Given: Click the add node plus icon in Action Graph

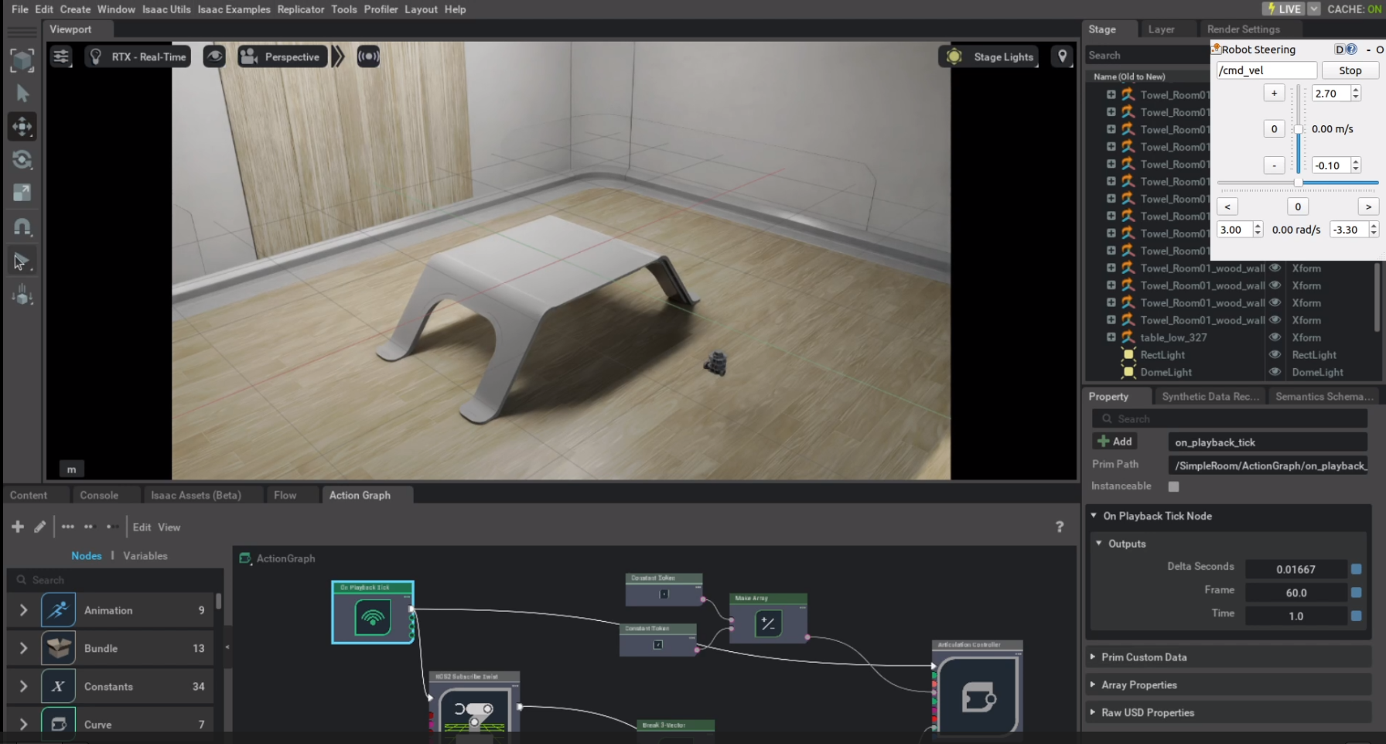Looking at the screenshot, I should [18, 527].
